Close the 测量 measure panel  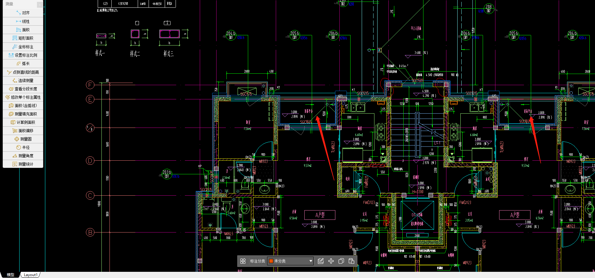pyautogui.click(x=40, y=4)
